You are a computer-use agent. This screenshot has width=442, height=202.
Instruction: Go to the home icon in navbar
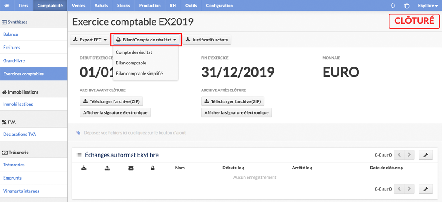pos(7,5)
